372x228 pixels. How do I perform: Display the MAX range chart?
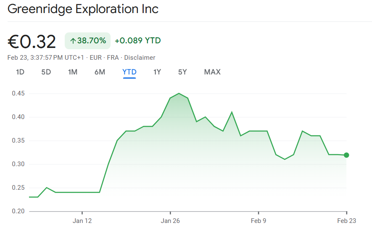(212, 72)
